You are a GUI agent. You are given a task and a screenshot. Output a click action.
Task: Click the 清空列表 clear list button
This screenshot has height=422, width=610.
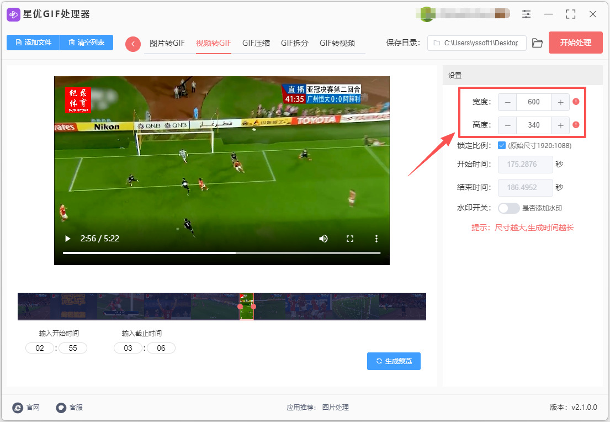(x=87, y=43)
